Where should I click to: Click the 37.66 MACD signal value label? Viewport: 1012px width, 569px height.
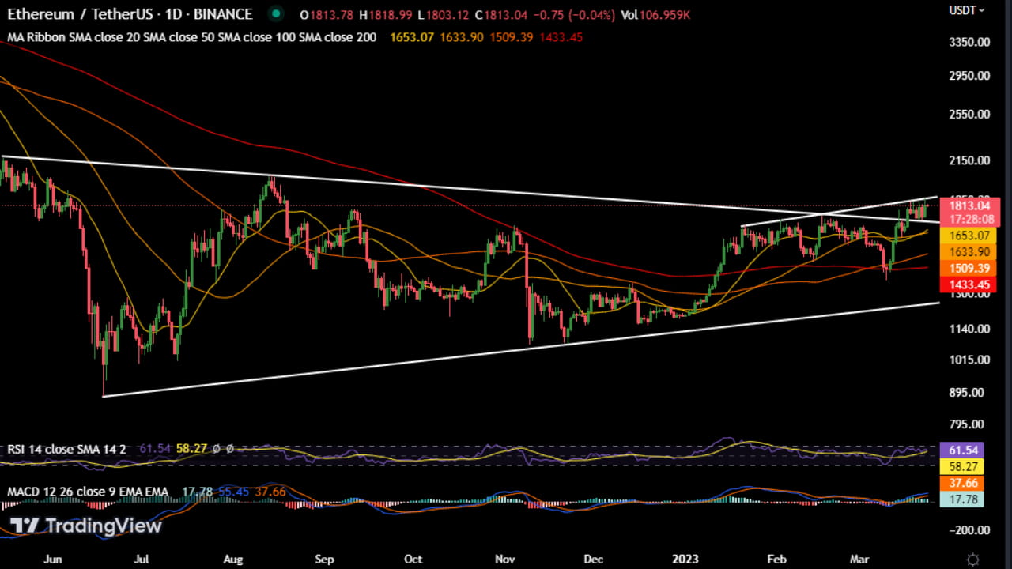[962, 483]
